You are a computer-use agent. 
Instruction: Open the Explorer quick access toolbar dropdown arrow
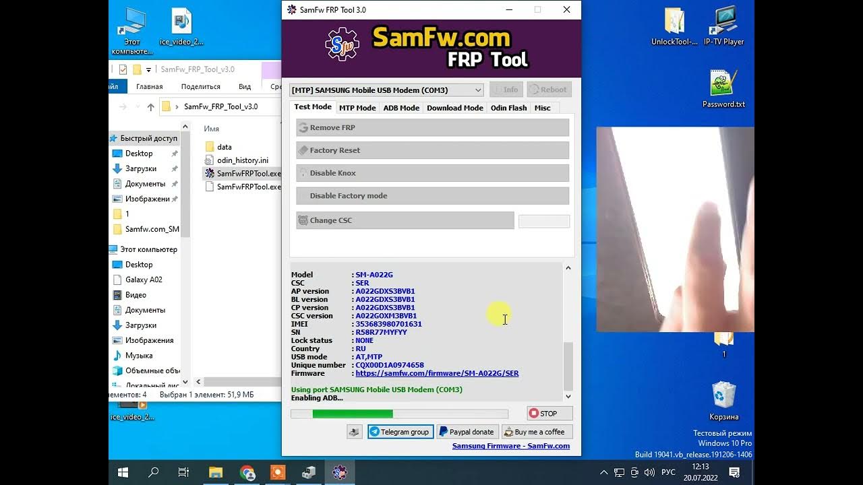click(148, 69)
